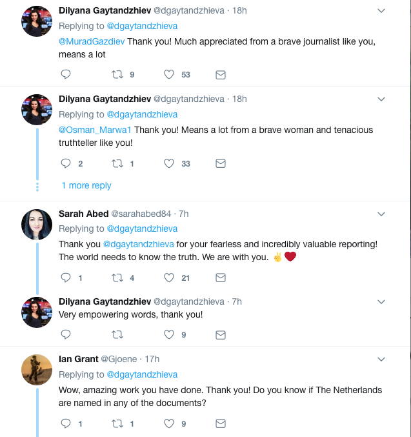Send the @MuradGazdiev tweet via direct message
The width and height of the screenshot is (411, 437).
(220, 75)
